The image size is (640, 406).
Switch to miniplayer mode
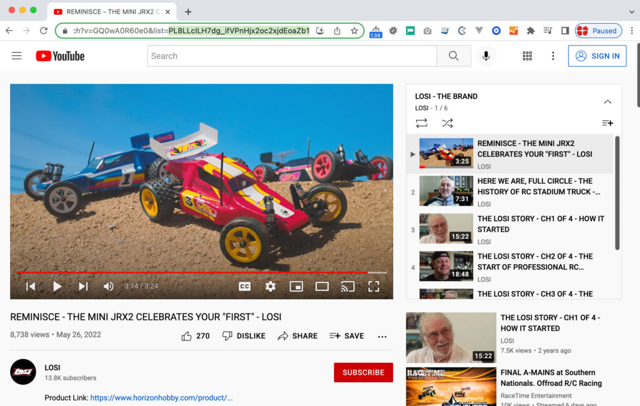[296, 287]
